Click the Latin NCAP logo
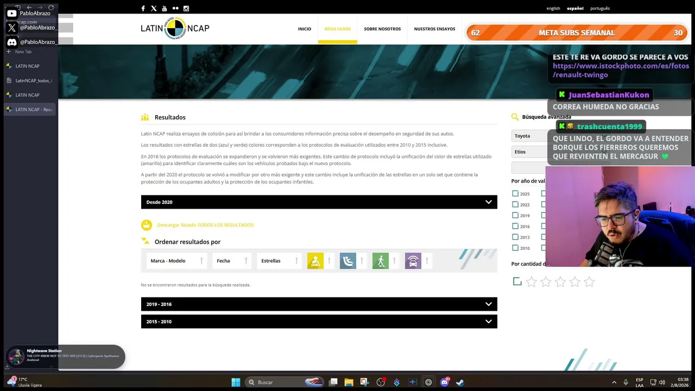Screen dimensions: 695x391 click(175, 28)
